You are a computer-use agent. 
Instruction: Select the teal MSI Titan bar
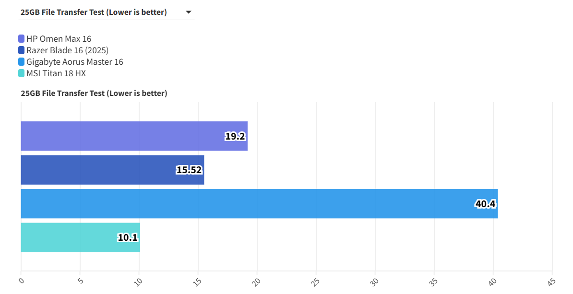[67, 237]
